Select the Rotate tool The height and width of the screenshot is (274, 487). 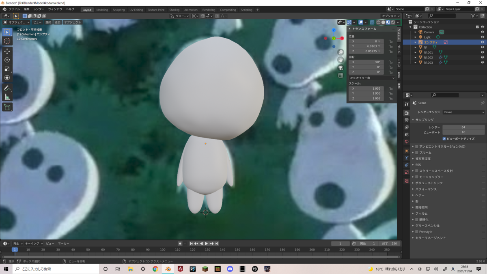click(7, 60)
